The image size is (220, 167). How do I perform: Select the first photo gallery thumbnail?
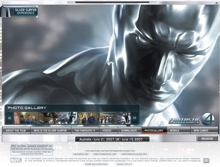tap(26, 118)
